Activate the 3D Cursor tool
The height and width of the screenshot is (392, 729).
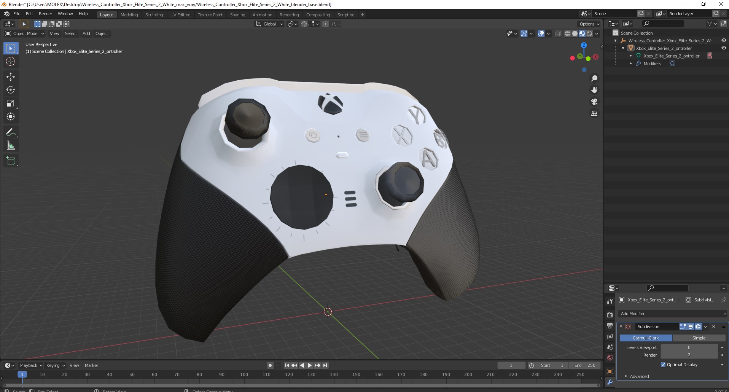[x=11, y=61]
